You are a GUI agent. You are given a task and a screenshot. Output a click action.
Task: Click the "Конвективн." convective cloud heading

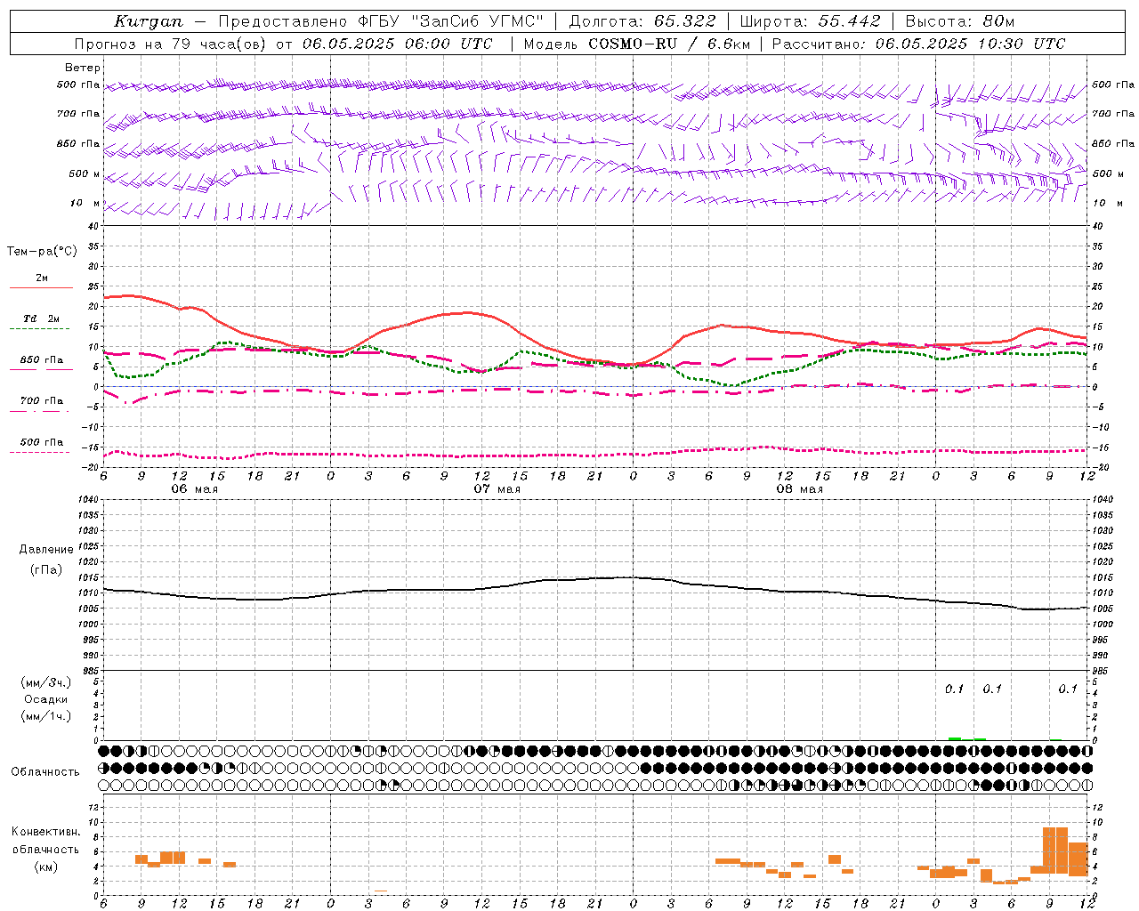pyautogui.click(x=46, y=832)
